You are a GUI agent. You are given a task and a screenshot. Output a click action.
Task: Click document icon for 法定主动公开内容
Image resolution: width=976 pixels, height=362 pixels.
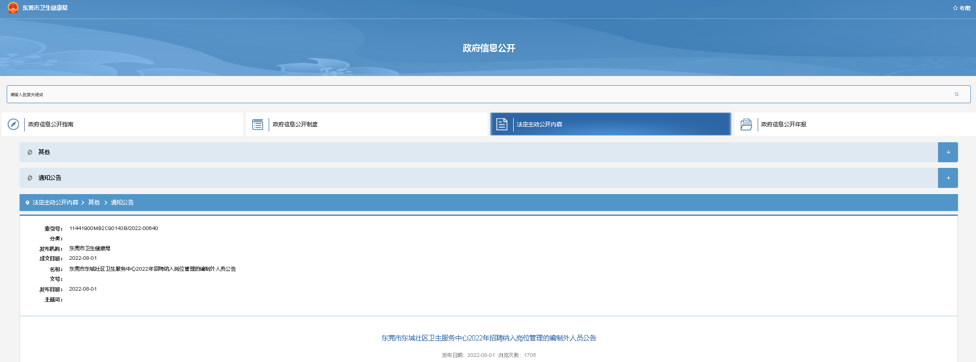[x=502, y=124]
